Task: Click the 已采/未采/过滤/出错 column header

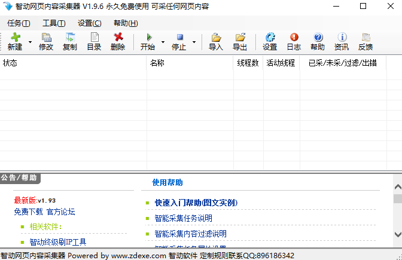Action: 343,63
